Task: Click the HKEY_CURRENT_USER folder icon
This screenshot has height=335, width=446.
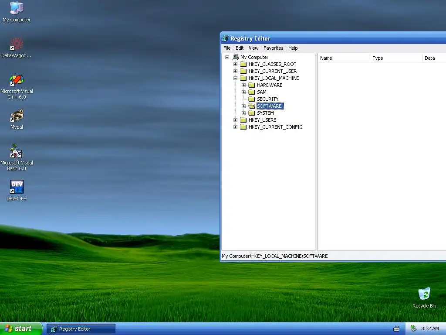Action: 243,71
